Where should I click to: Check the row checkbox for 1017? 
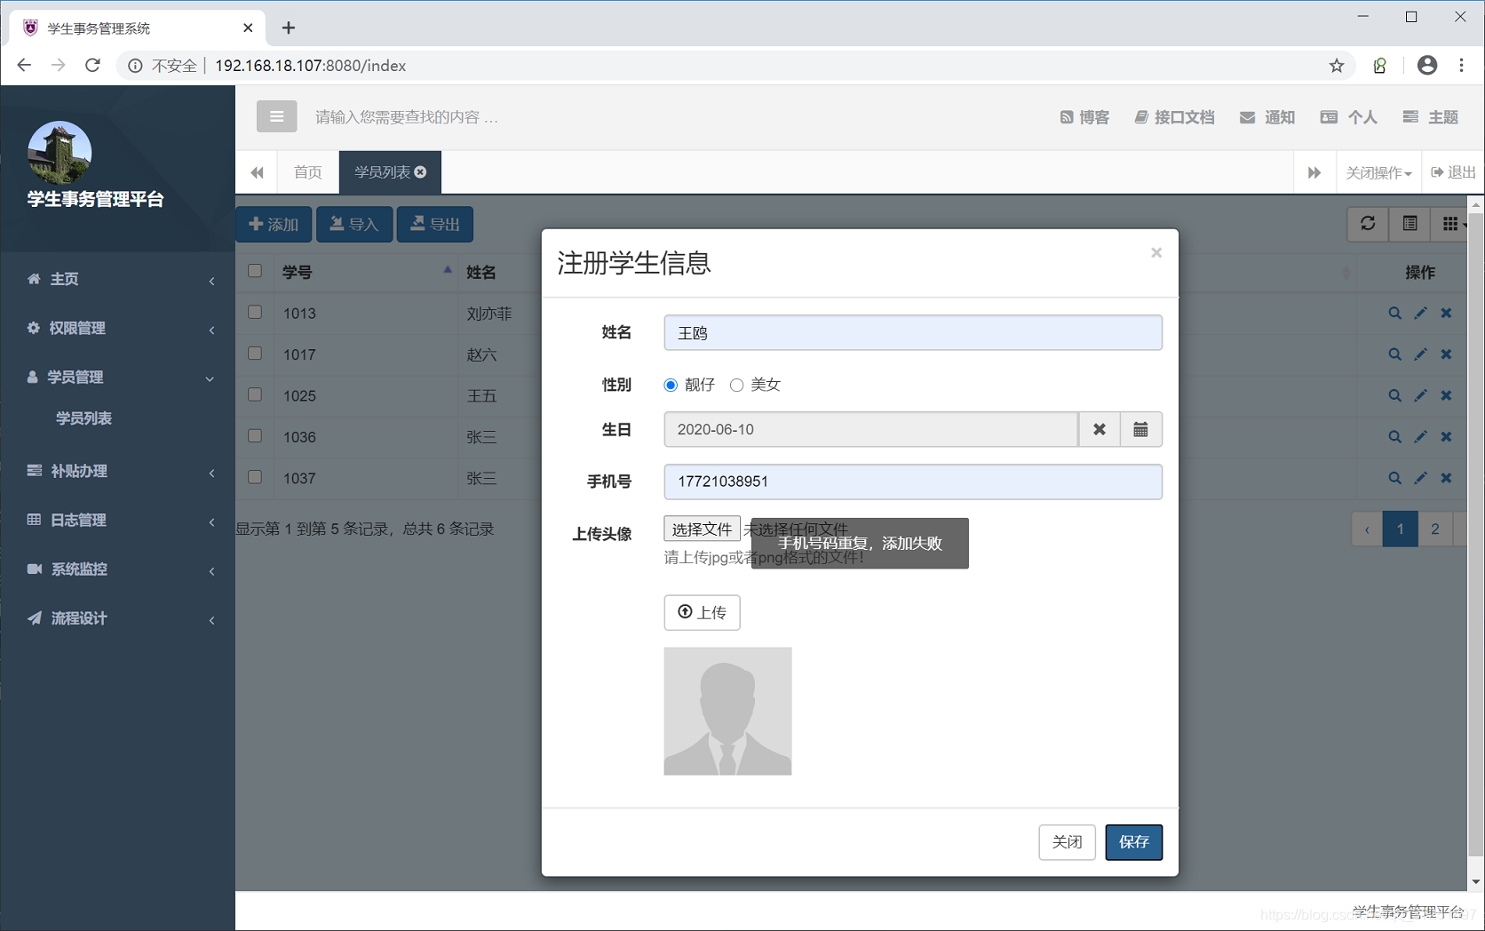[x=255, y=354]
